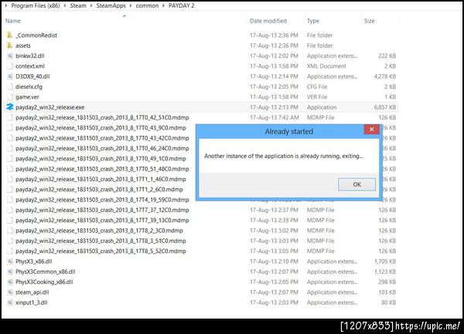
Task: Click 80 KB size of xinput1_3.dll
Action: point(388,302)
